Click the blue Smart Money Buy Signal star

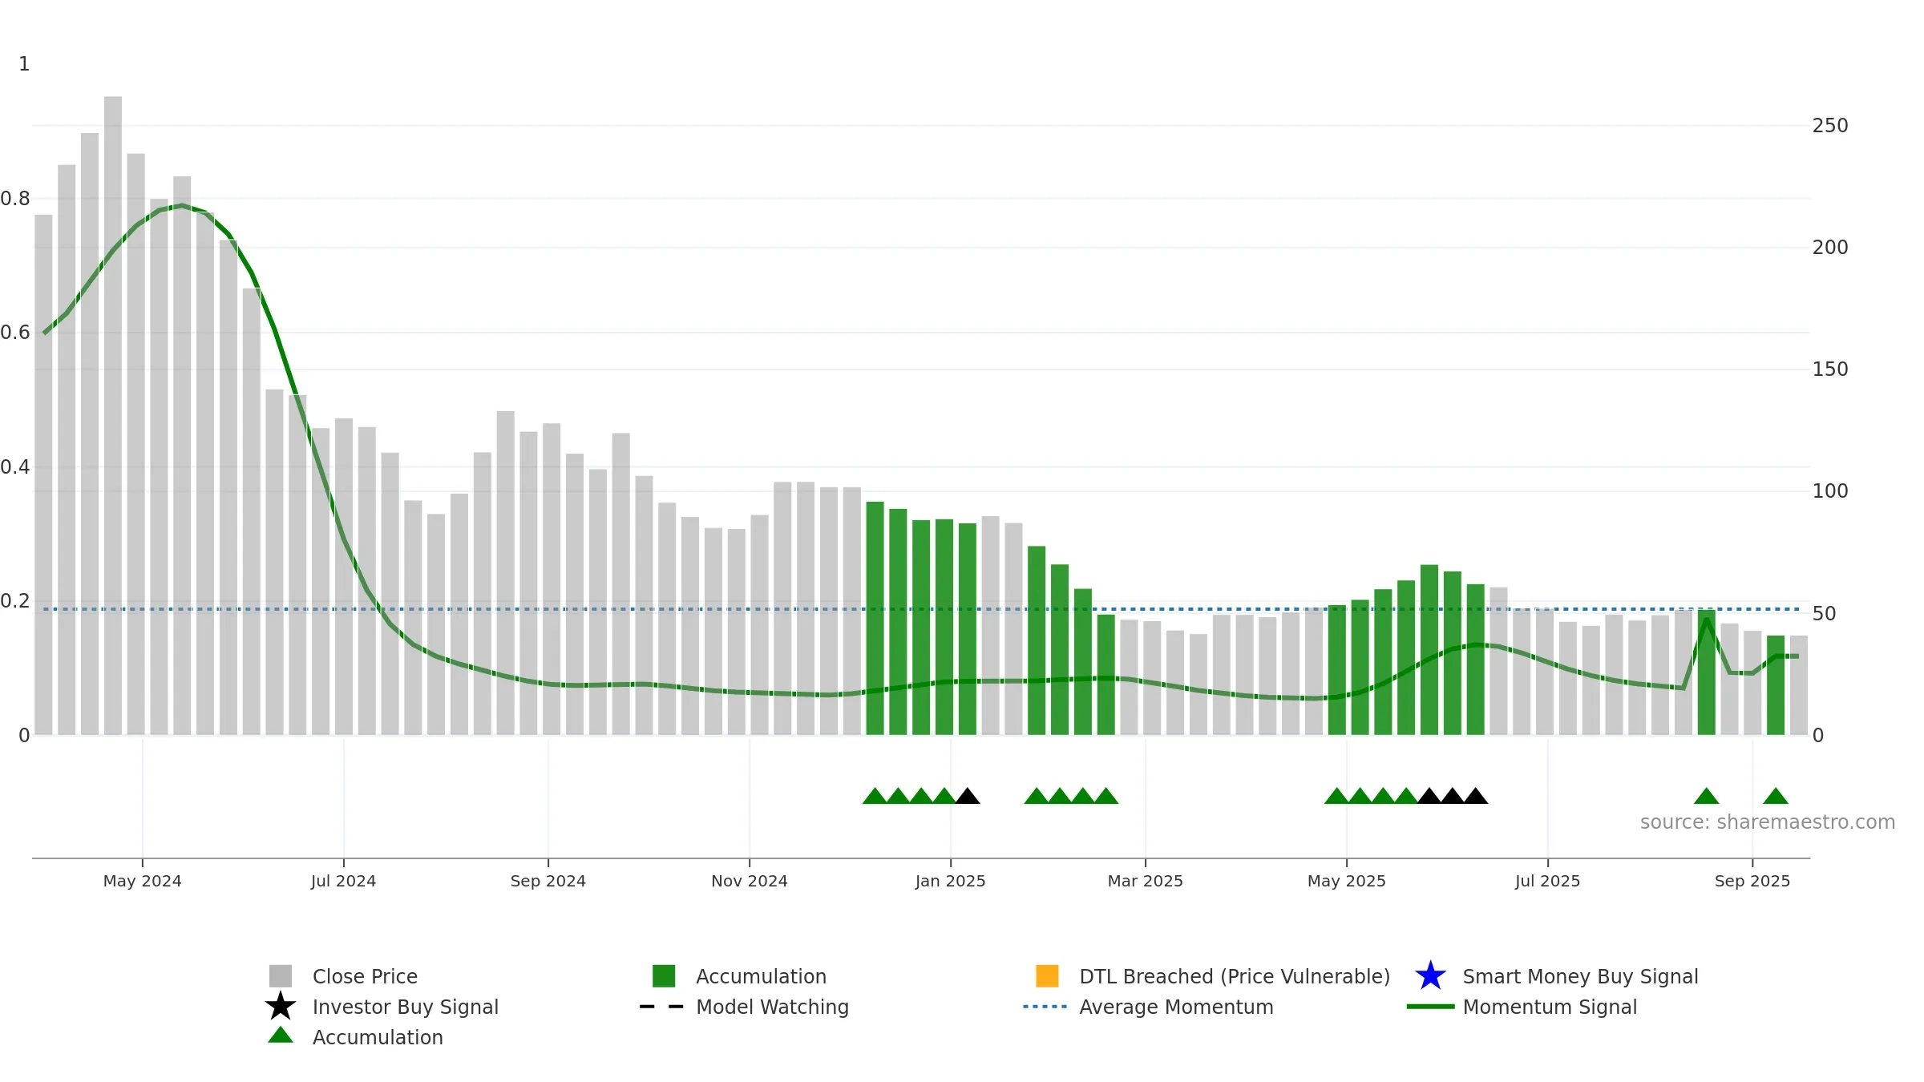[x=1430, y=976]
